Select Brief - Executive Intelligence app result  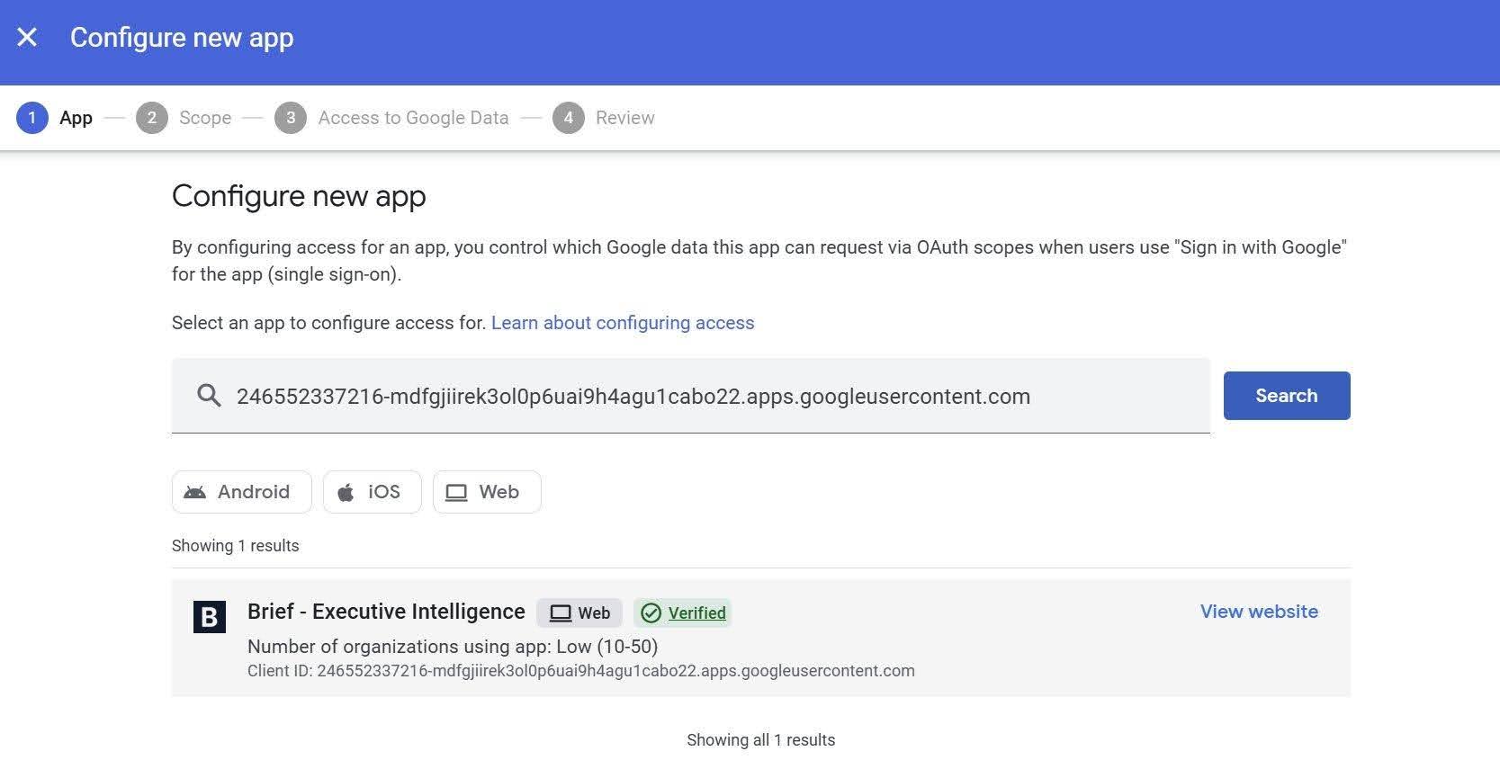pyautogui.click(x=760, y=638)
